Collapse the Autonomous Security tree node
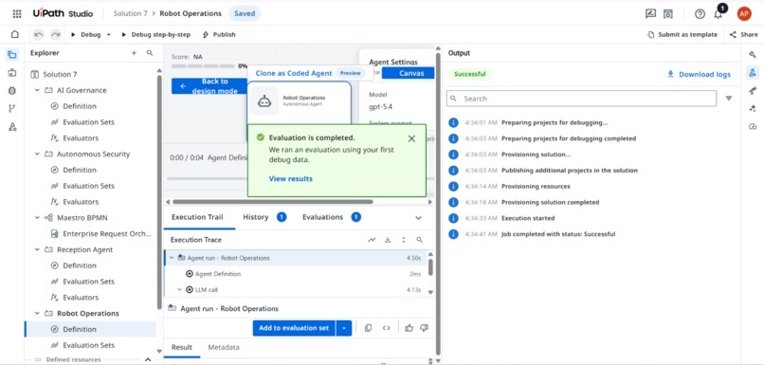This screenshot has height=365, width=764. (x=38, y=154)
